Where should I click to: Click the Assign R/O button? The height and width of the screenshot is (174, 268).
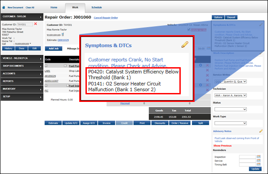(89, 123)
